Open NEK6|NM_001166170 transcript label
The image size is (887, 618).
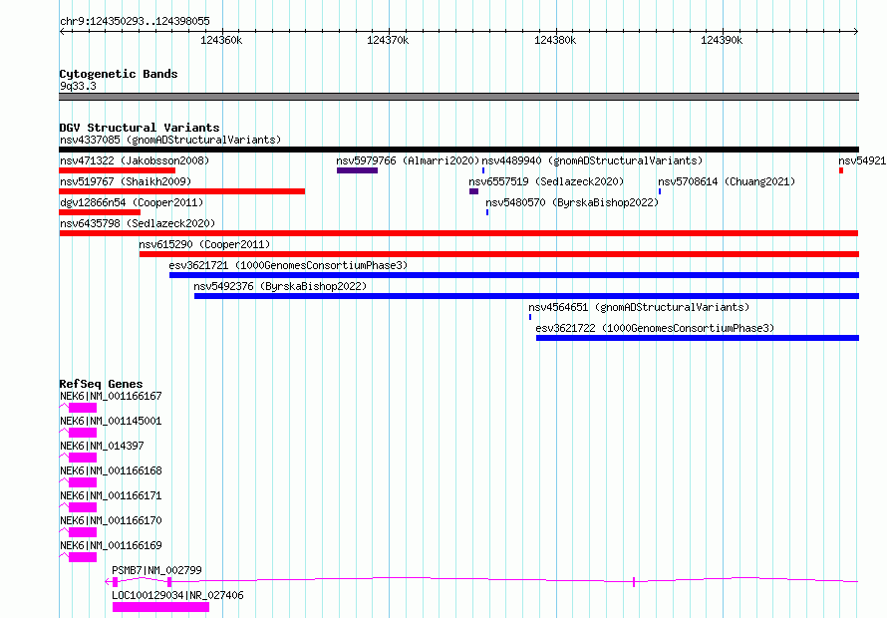111,520
